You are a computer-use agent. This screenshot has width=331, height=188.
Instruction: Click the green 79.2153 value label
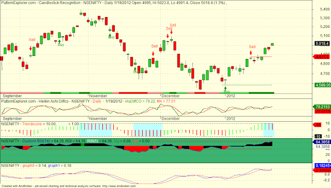point(322,107)
